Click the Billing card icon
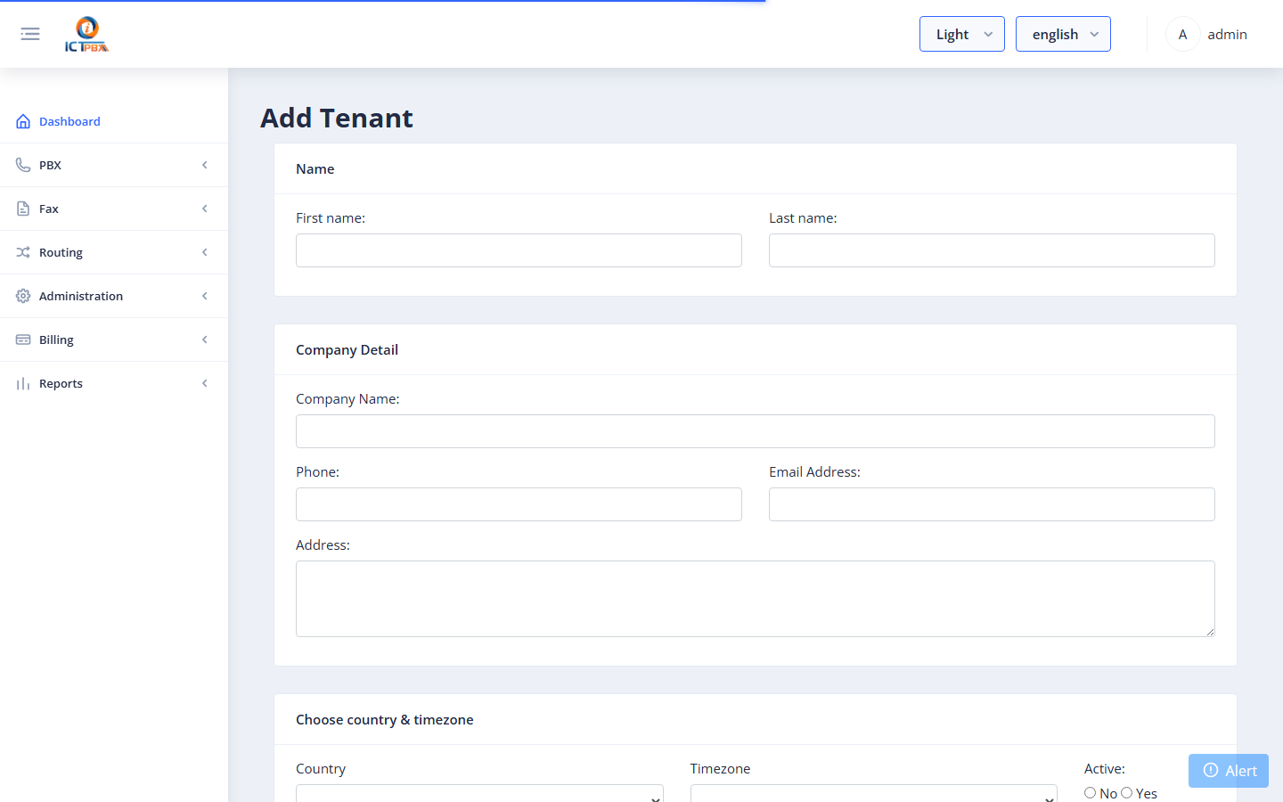Viewport: 1283px width, 802px height. click(x=23, y=340)
